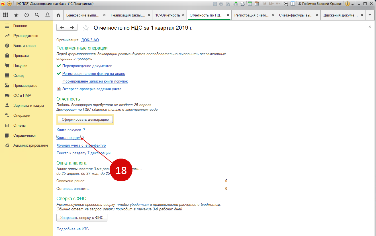Click the Print icon in title bar
Screen dimensions: 376x236
[x=221, y=4]
